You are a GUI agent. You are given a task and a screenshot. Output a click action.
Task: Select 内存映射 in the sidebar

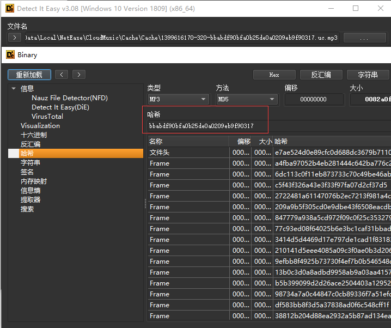(x=34, y=181)
